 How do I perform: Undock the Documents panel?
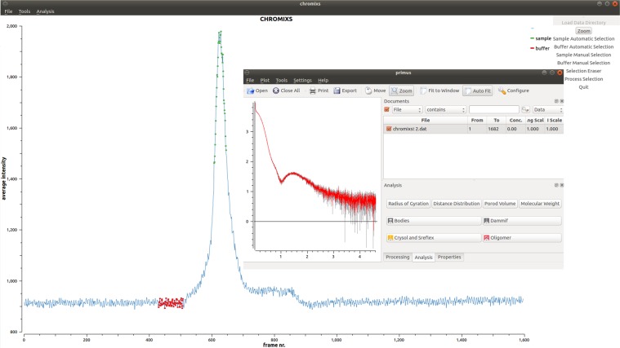pyautogui.click(x=556, y=101)
